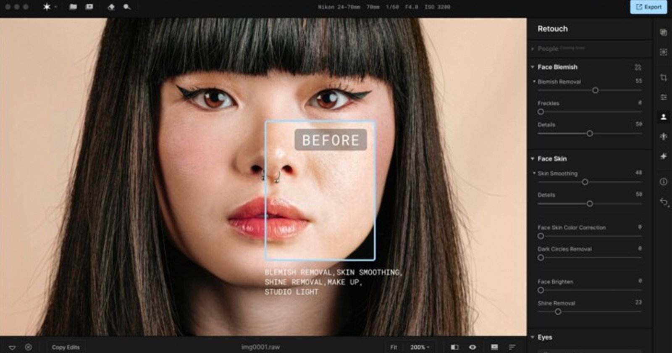Viewport: 672px width, 353px height.
Task: Click the Shine Removal slider handle
Action: [x=558, y=312]
